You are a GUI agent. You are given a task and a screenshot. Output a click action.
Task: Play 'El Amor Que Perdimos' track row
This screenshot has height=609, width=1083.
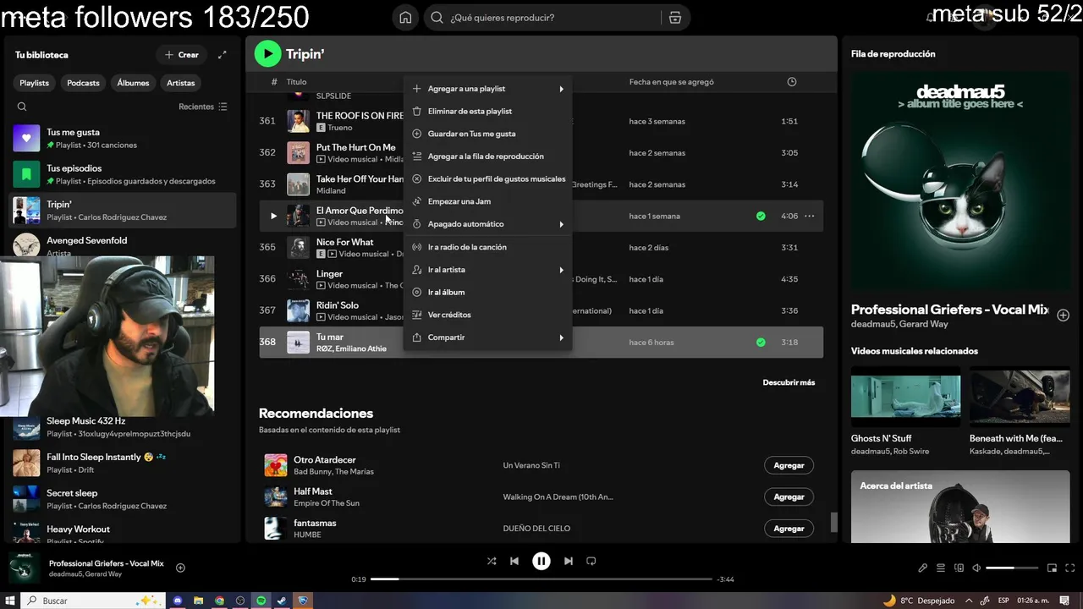pos(272,216)
